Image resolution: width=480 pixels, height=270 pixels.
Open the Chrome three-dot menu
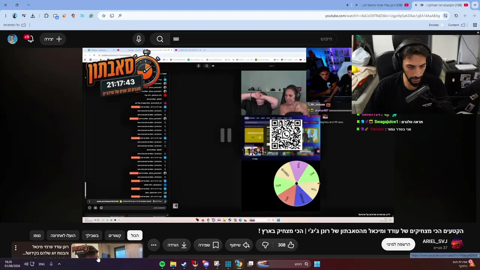6,16
